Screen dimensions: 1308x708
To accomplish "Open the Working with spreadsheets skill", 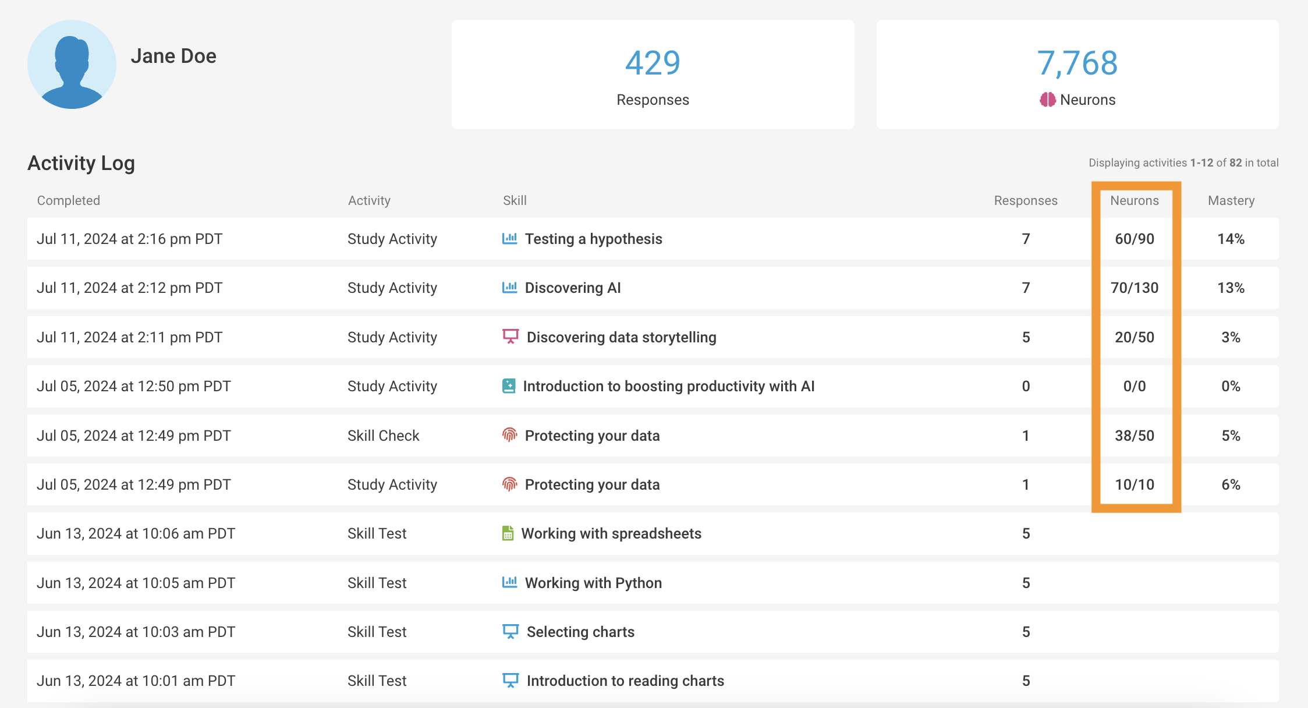I will point(612,533).
